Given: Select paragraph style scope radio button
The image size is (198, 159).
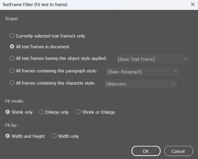Looking at the screenshot, I should (12, 71).
